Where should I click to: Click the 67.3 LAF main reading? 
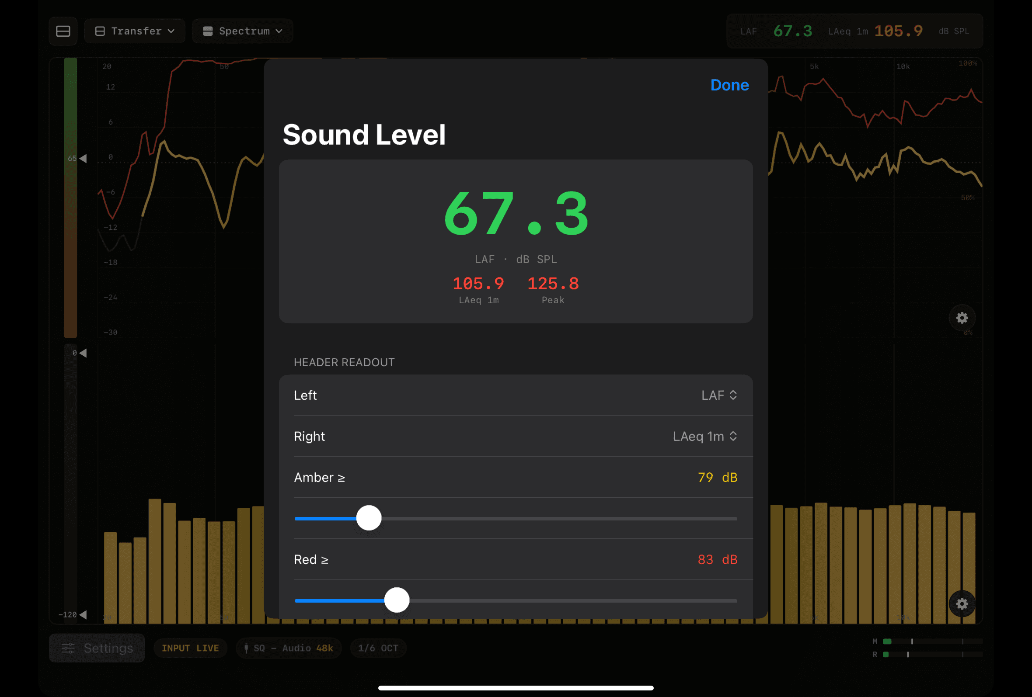click(x=516, y=213)
